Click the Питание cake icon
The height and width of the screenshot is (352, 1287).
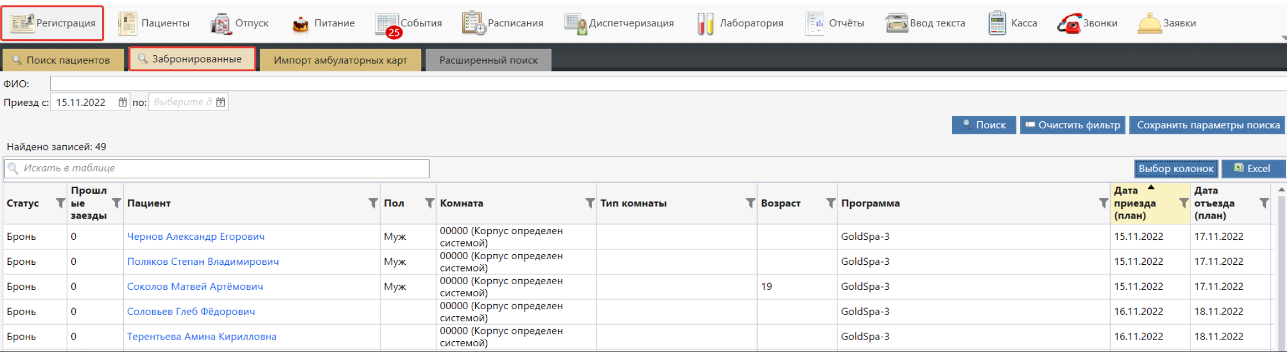301,24
